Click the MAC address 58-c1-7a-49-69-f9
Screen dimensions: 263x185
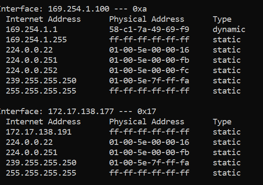click(x=149, y=29)
